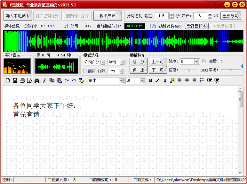This screenshot has width=247, height=184.
Task: Click the 间隔 7% input field
Action: (x=113, y=71)
